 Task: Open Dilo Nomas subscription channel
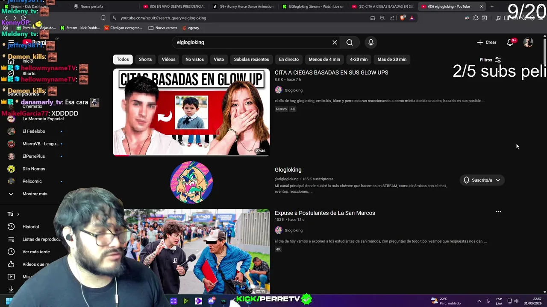pyautogui.click(x=34, y=169)
